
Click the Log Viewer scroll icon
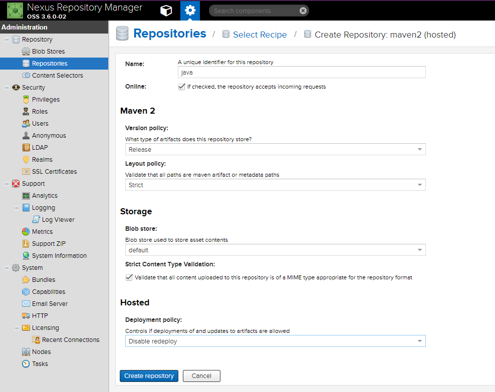pyautogui.click(x=36, y=219)
